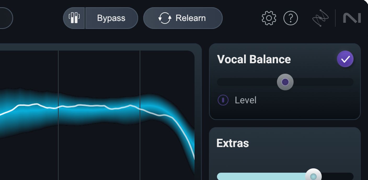
Task: Open help via the question mark icon
Action: click(x=291, y=18)
